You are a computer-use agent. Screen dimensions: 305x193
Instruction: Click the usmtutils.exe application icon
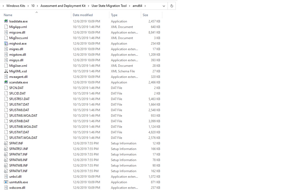pos(6,182)
